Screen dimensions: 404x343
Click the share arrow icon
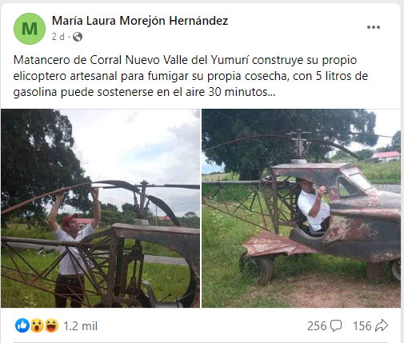coord(382,325)
